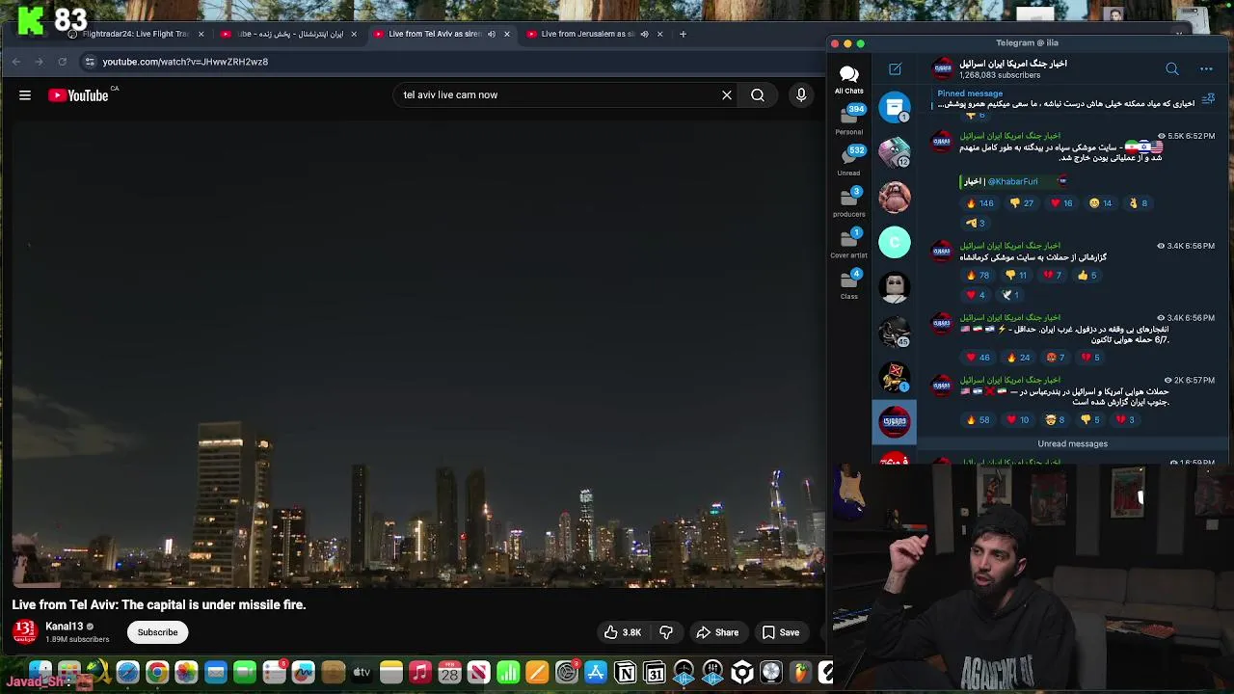Open the Cover artist folder in Telegram
The height and width of the screenshot is (694, 1234).
click(x=849, y=243)
